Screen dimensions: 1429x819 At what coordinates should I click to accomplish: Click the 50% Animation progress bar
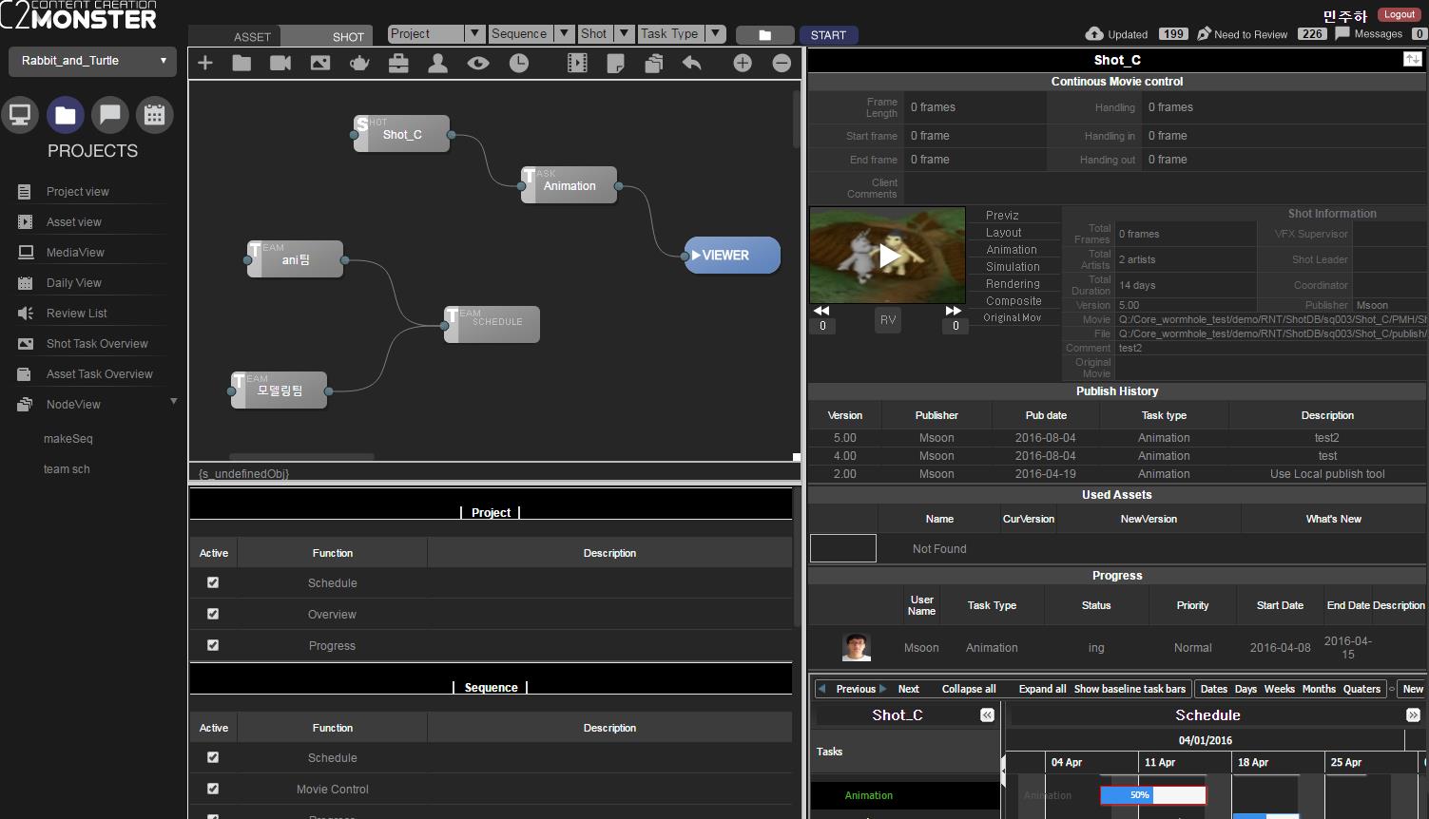[x=1152, y=794]
